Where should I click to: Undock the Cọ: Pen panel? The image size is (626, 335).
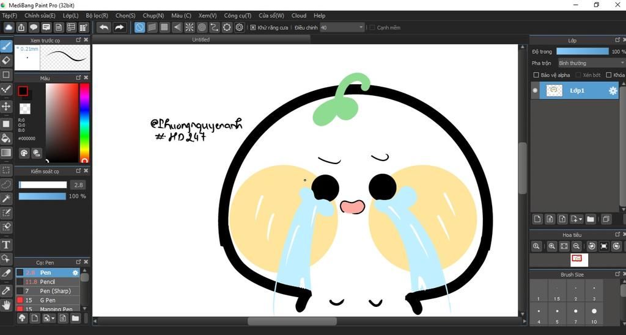point(78,262)
